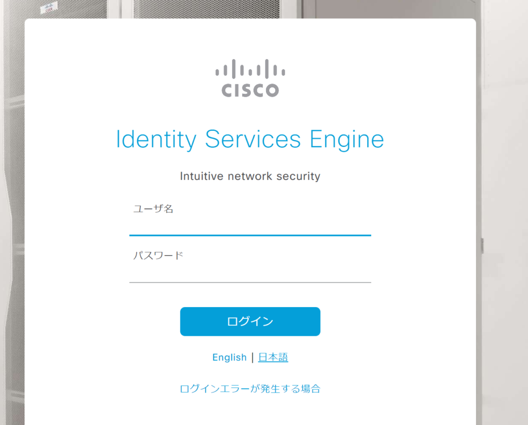This screenshot has height=425, width=528.
Task: Open the ログインエラーが発生する場合 help link
Action: [250, 389]
